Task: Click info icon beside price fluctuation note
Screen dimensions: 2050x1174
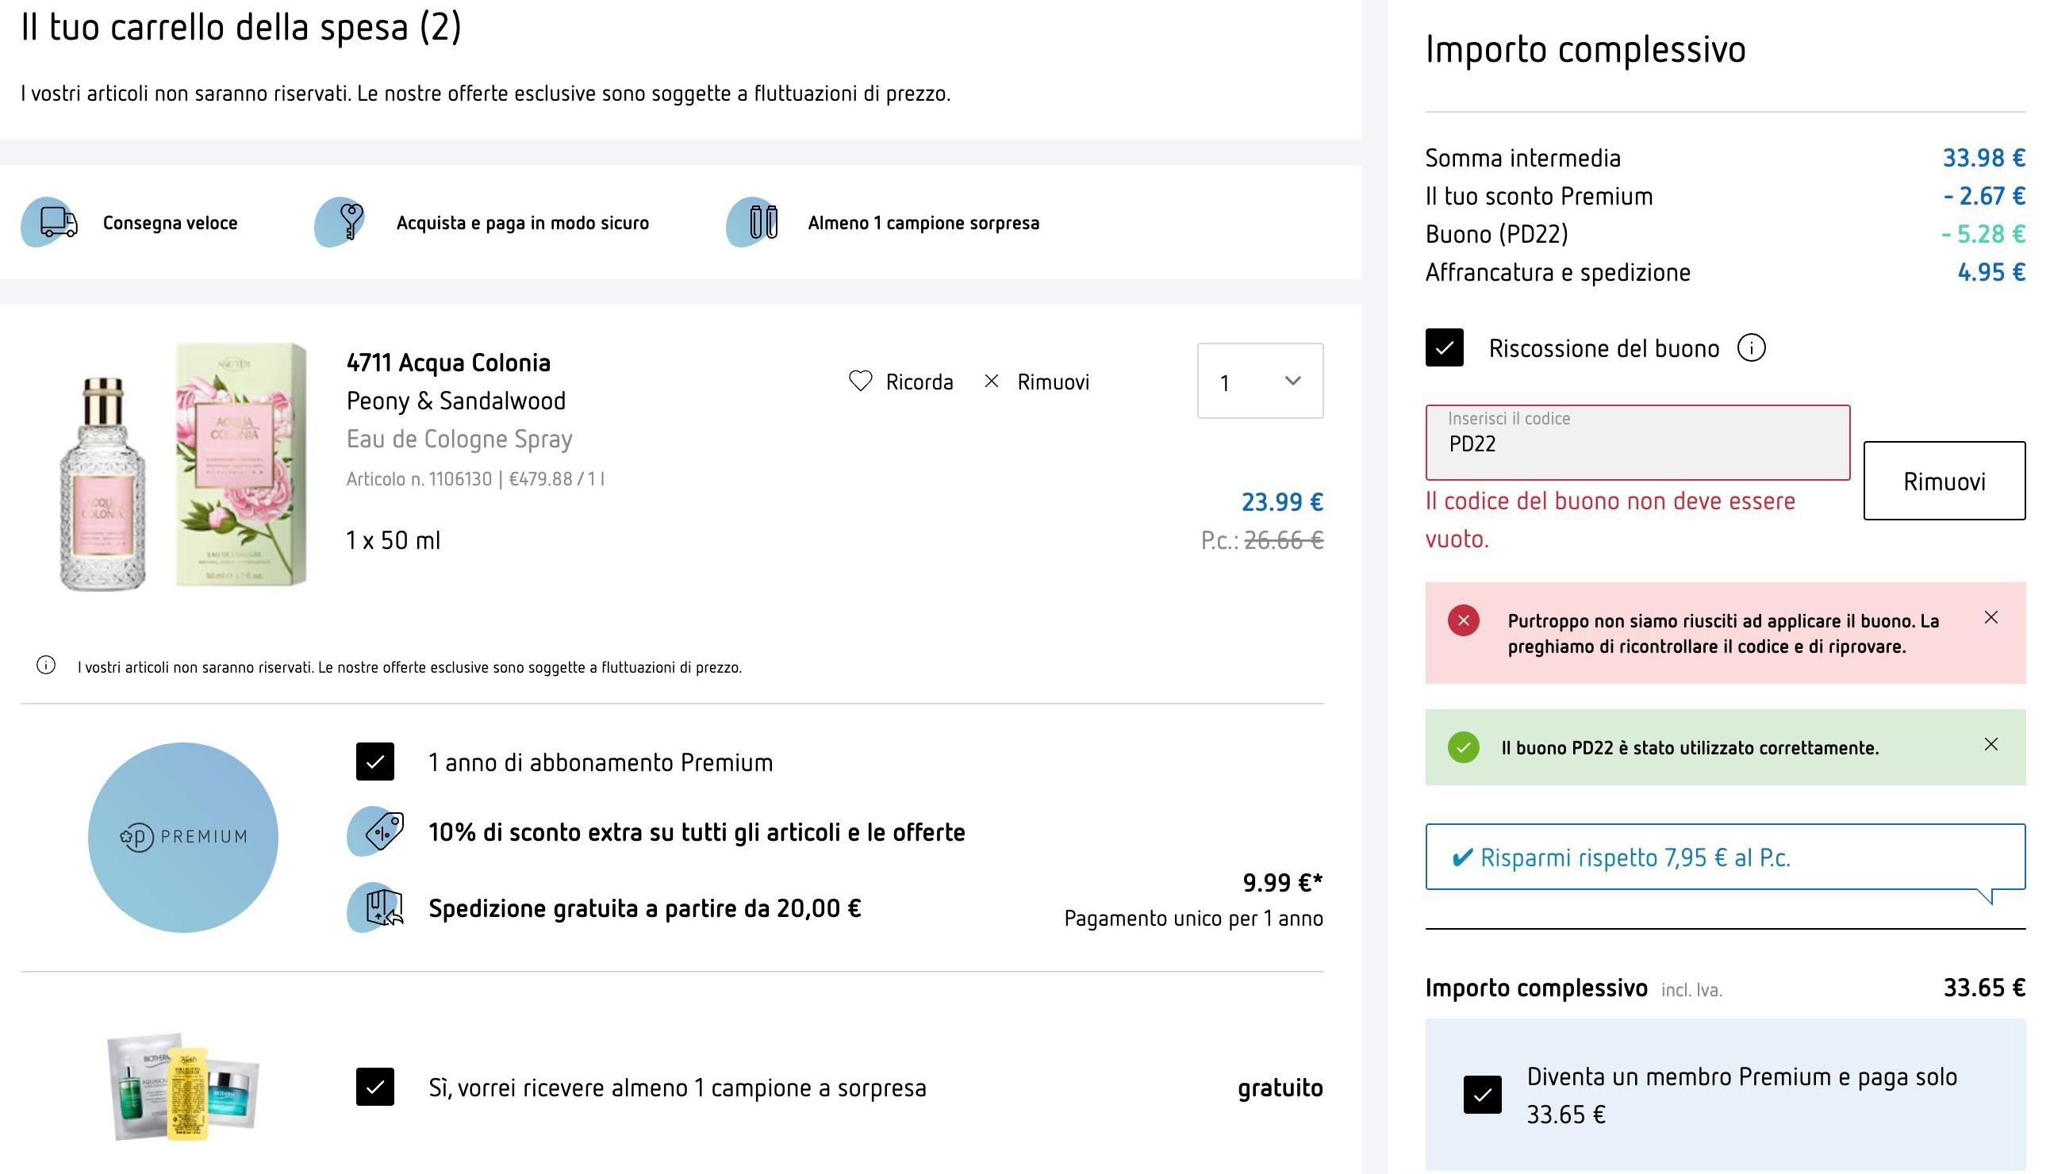Action: [x=46, y=666]
